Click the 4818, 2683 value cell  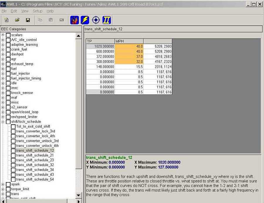click(158, 56)
